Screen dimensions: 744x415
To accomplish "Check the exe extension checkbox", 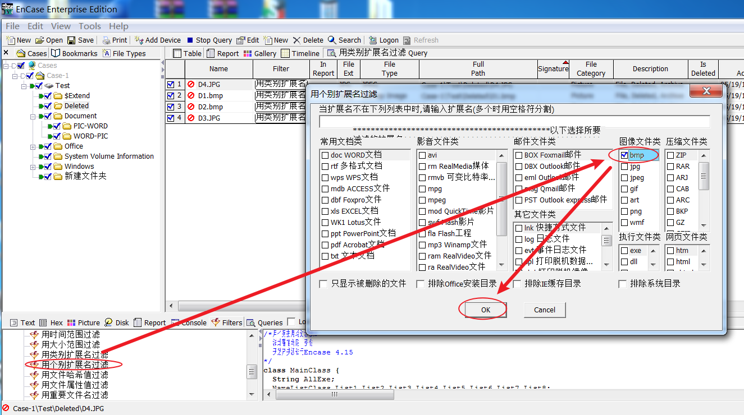I will [x=624, y=250].
